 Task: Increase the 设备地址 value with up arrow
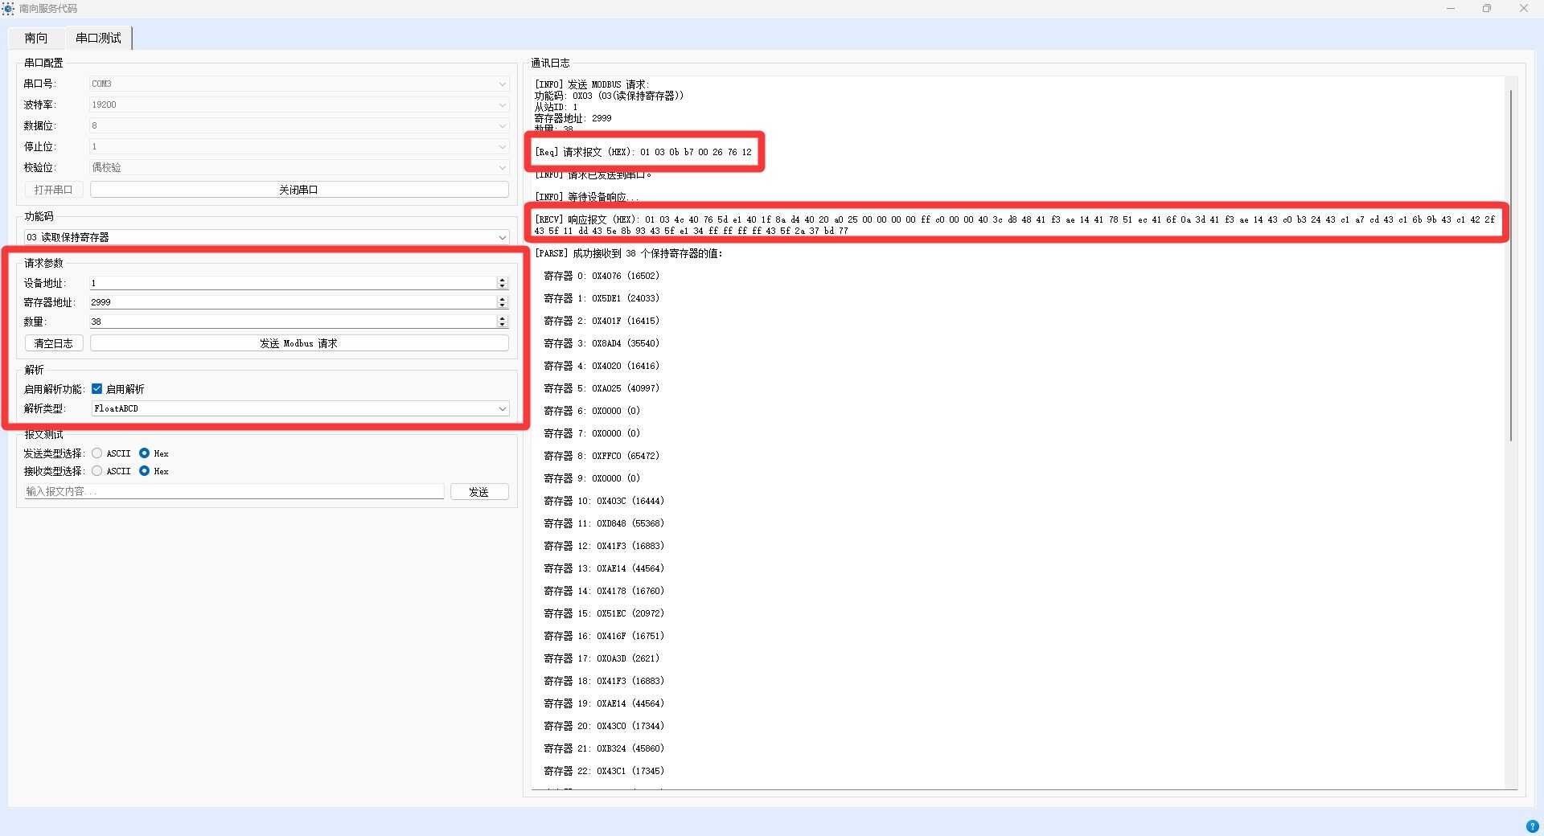tap(503, 280)
